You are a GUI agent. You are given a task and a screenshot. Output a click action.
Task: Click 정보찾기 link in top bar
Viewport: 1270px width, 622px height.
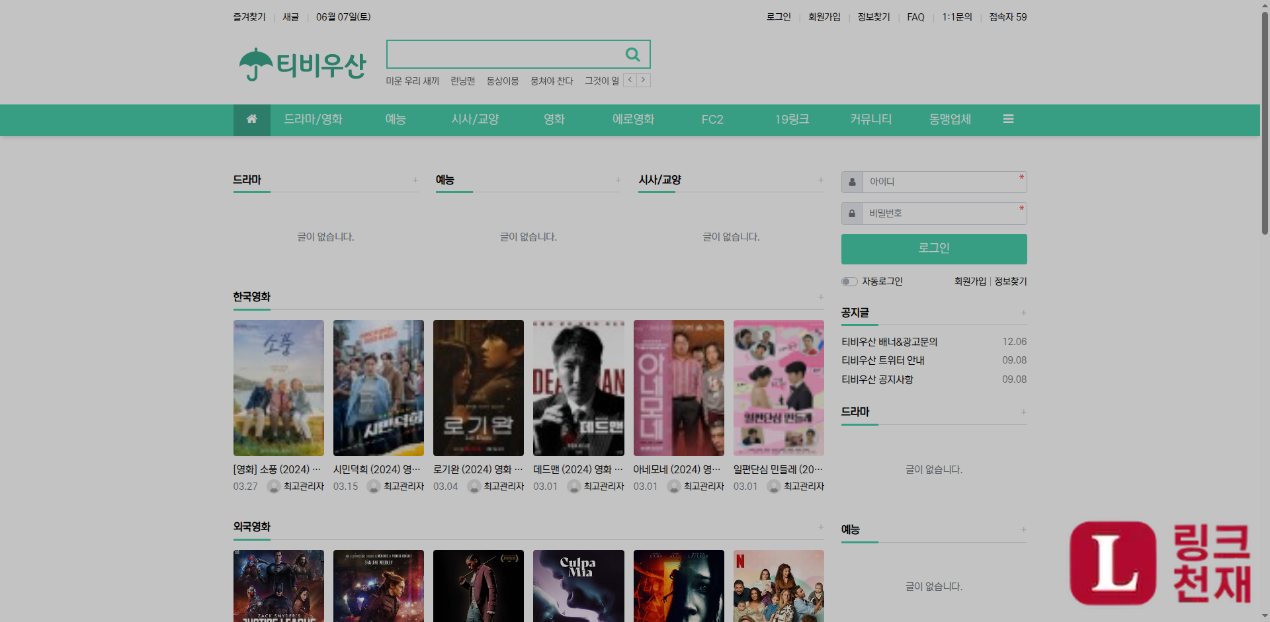click(x=874, y=17)
